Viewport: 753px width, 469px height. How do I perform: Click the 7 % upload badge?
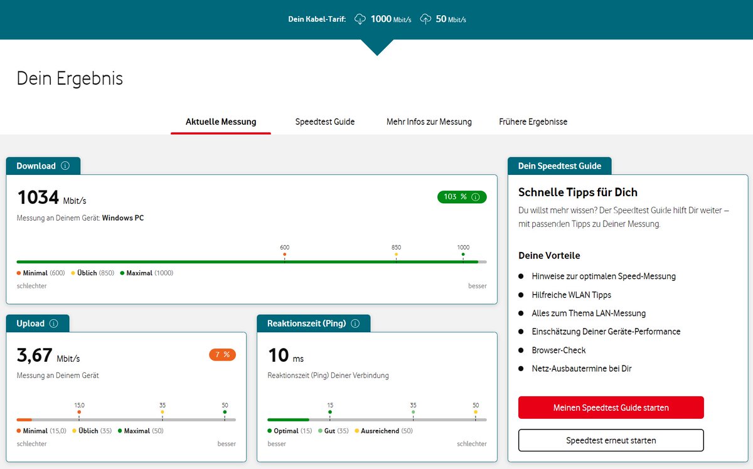tap(222, 355)
